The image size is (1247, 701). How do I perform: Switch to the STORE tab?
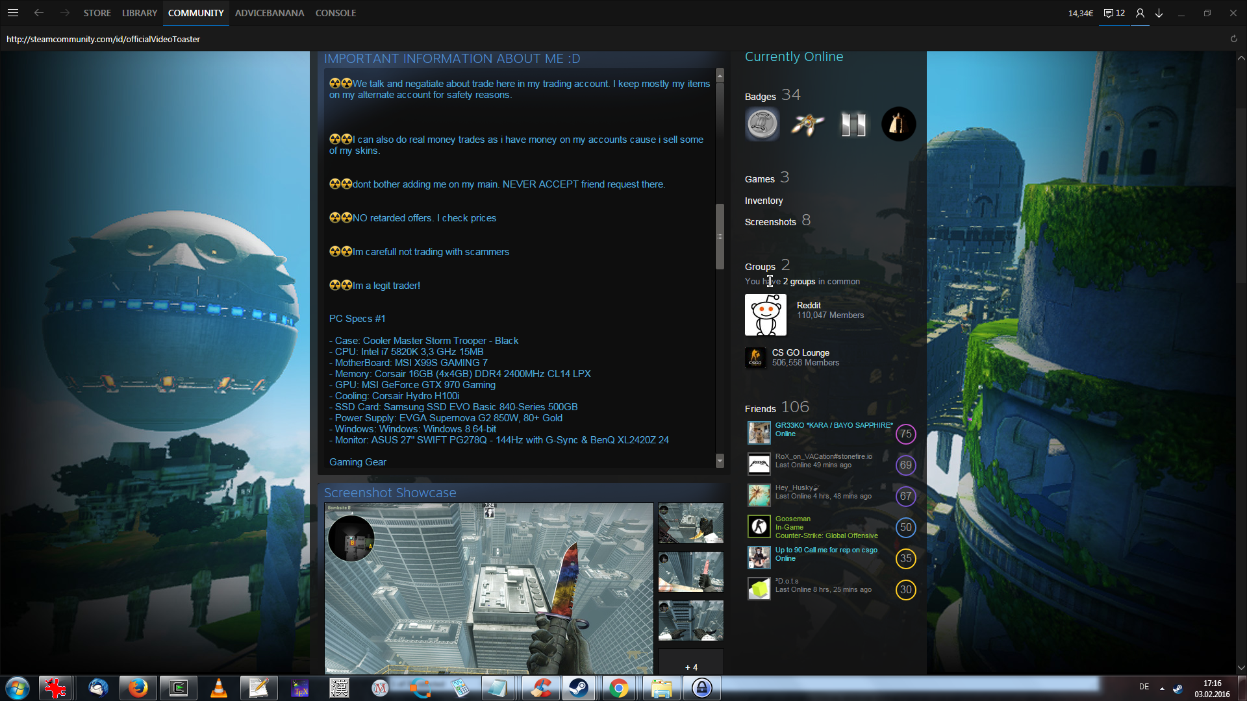(97, 13)
